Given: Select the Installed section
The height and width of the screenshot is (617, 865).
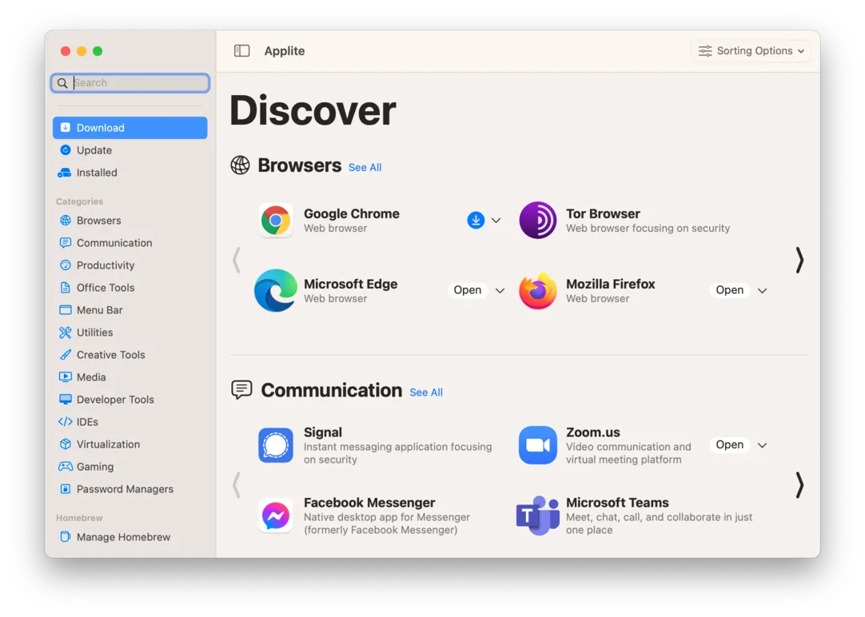Looking at the screenshot, I should [x=94, y=172].
